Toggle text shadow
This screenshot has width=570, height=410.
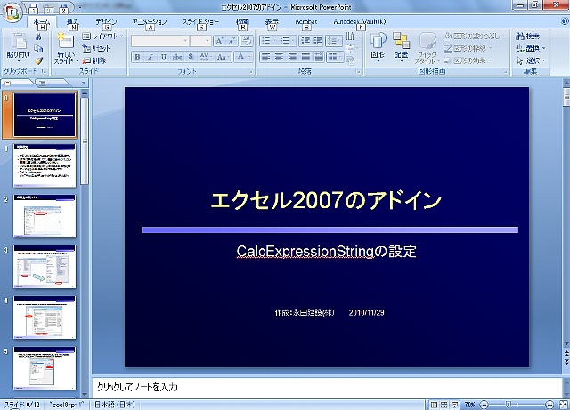pyautogui.click(x=191, y=57)
